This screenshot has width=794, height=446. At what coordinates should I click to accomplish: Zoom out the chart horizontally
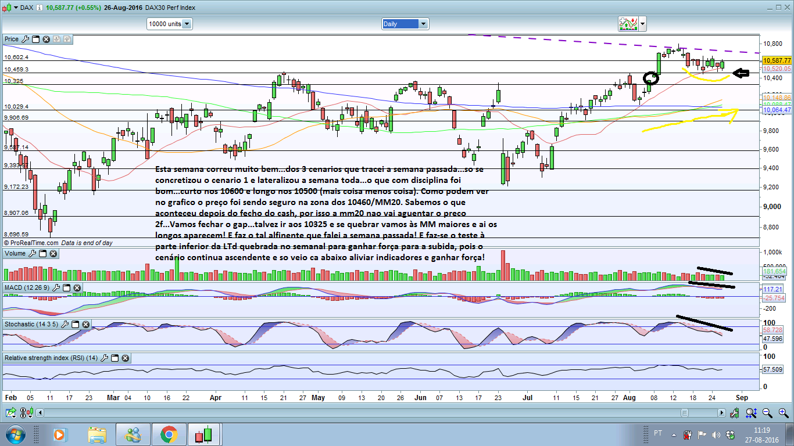[x=767, y=413]
